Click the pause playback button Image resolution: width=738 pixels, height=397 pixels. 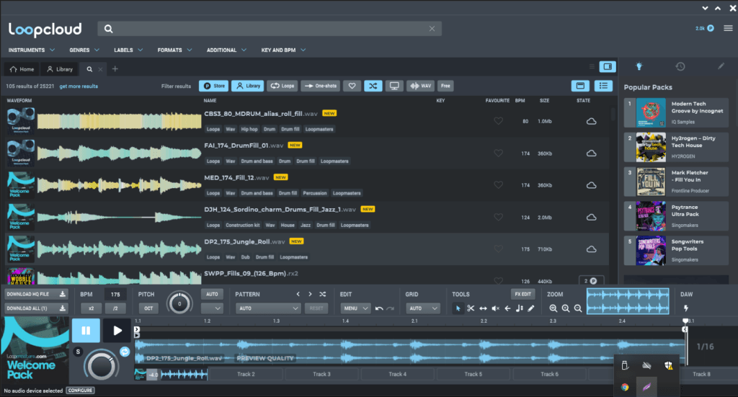86,331
